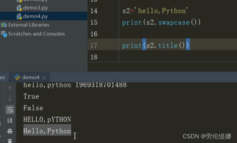237x143 pixels.
Task: Click the HELLO,pYTHON output line
Action: [x=47, y=119]
